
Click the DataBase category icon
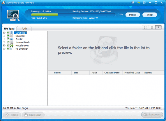click(x=12, y=33)
